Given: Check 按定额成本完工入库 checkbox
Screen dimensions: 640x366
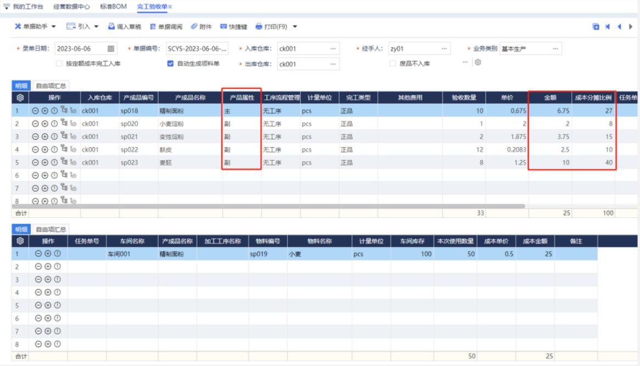Looking at the screenshot, I should click(x=59, y=64).
